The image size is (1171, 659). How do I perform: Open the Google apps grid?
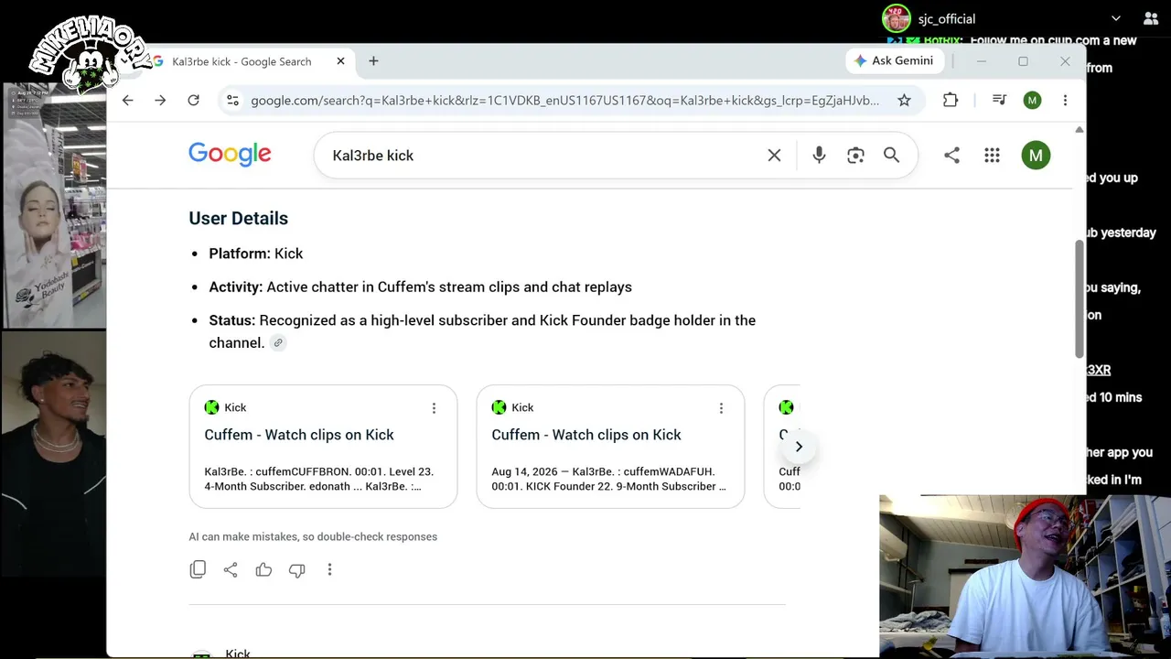tap(992, 156)
